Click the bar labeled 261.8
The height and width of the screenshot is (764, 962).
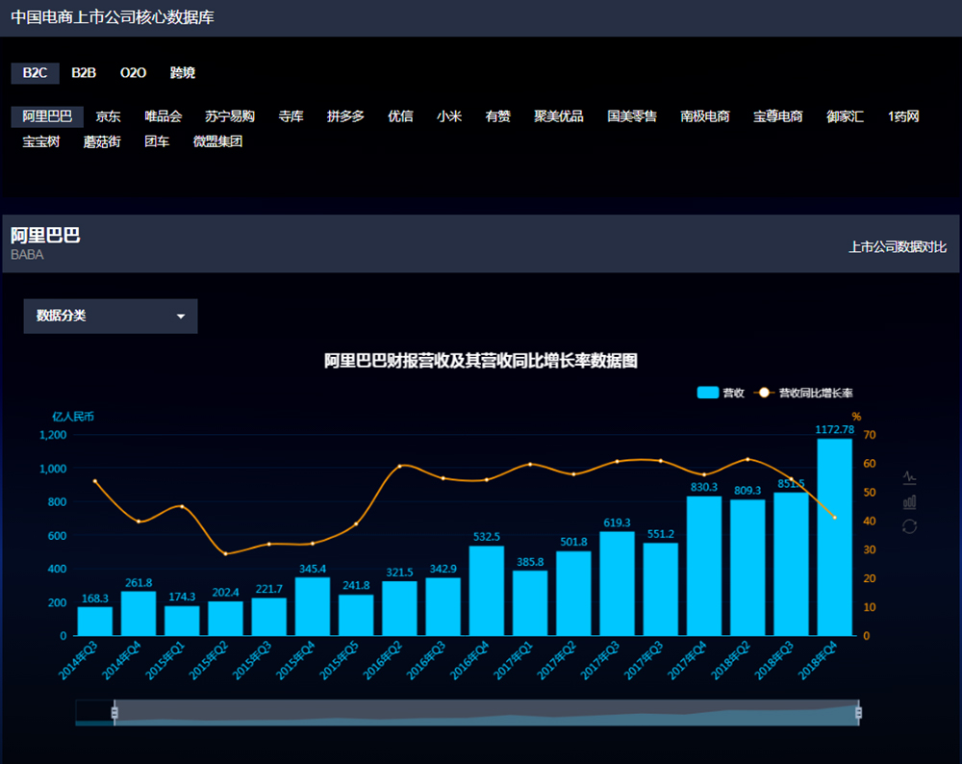139,614
